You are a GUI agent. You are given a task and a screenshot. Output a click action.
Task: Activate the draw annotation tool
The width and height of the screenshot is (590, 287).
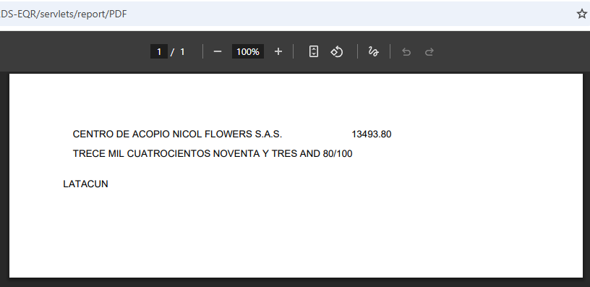373,51
